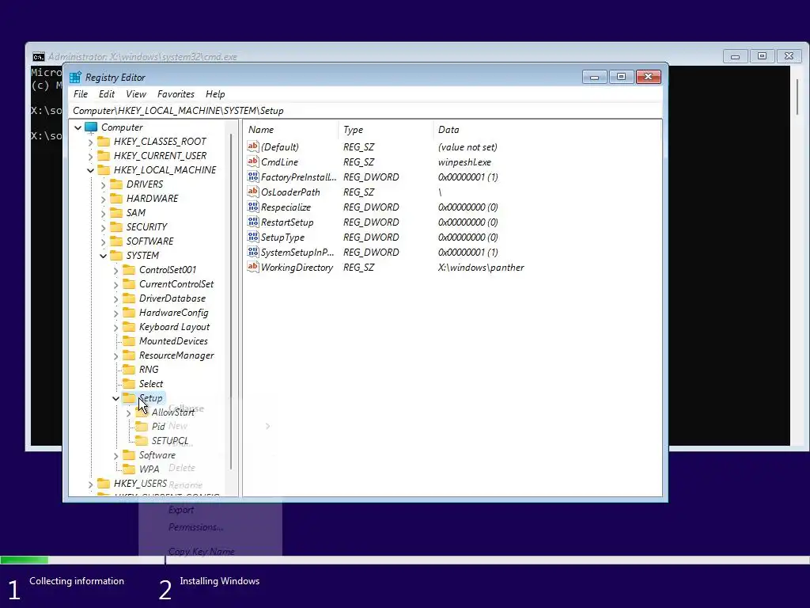810x608 pixels.
Task: Open the File menu
Action: click(x=81, y=94)
